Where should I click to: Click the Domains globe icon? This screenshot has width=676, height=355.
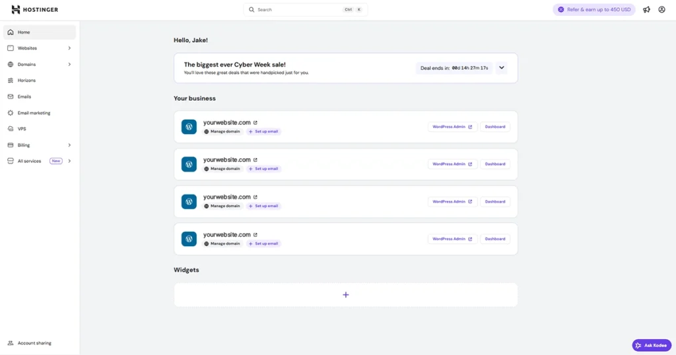pos(11,64)
